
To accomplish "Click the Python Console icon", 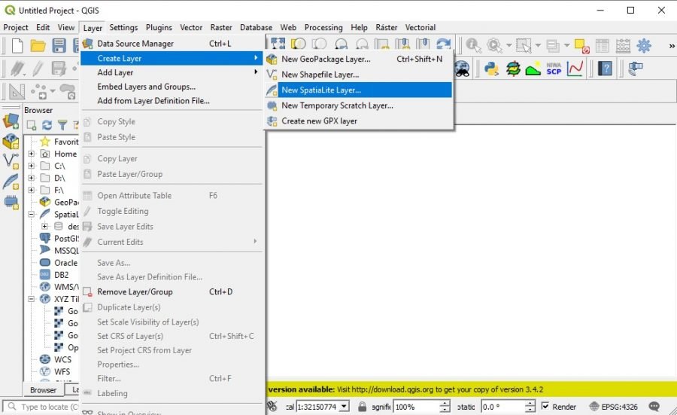I will 492,69.
